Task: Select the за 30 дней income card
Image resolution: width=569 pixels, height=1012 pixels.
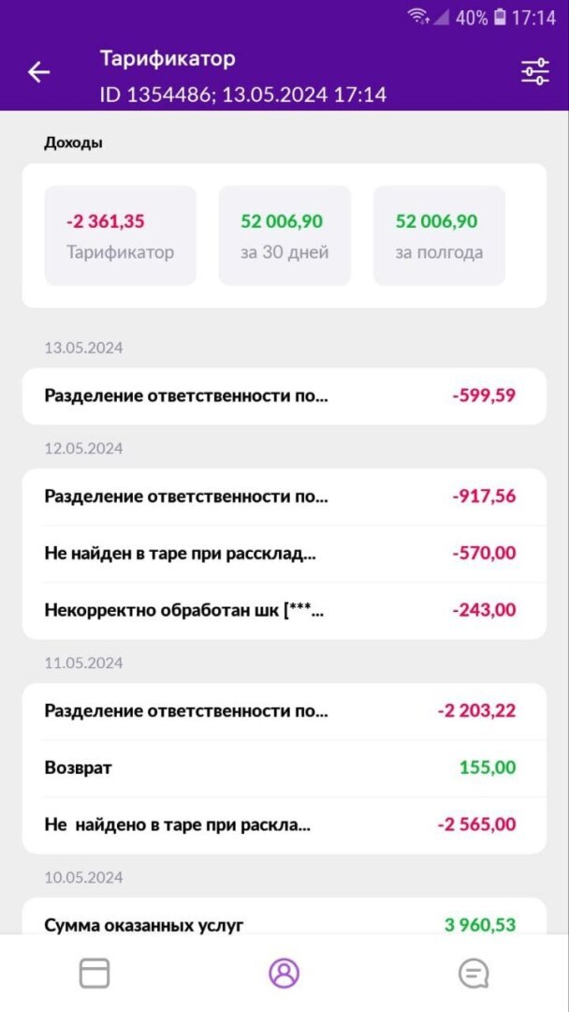Action: 284,235
